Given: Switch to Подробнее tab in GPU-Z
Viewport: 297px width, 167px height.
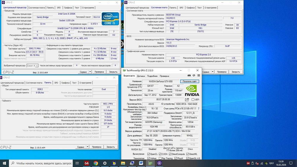Looking at the screenshot, I should [x=152, y=76].
